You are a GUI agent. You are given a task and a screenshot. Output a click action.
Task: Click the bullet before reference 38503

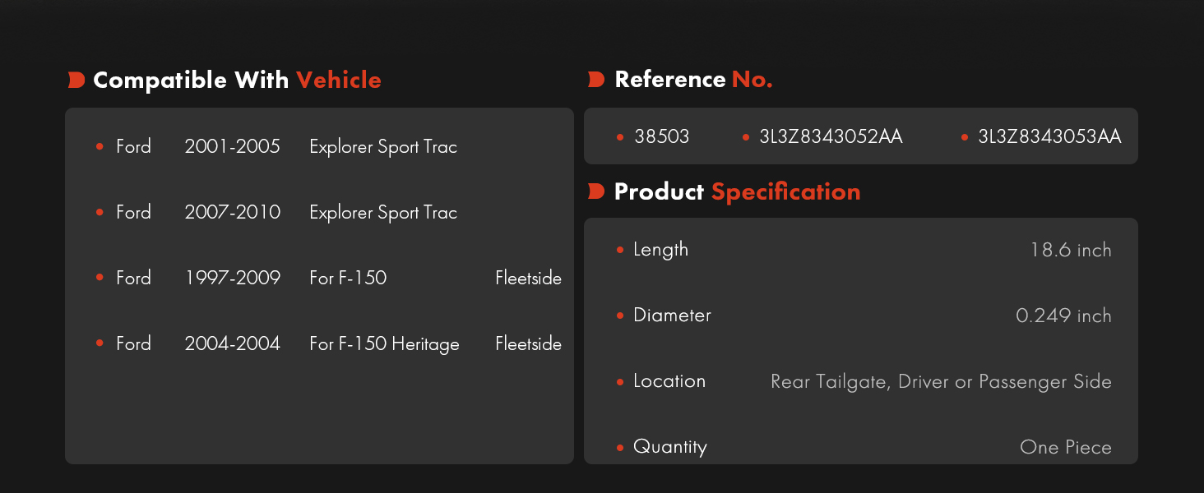[x=620, y=137]
